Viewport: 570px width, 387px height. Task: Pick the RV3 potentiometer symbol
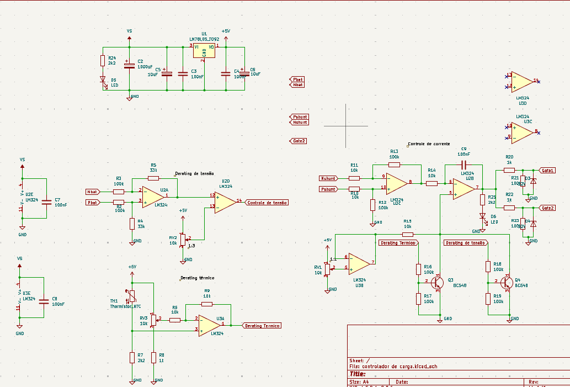(154, 320)
